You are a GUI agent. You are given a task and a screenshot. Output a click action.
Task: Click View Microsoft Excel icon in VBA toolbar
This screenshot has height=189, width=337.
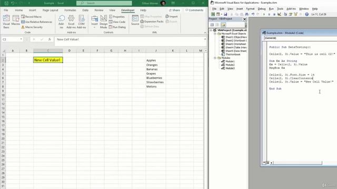click(213, 14)
